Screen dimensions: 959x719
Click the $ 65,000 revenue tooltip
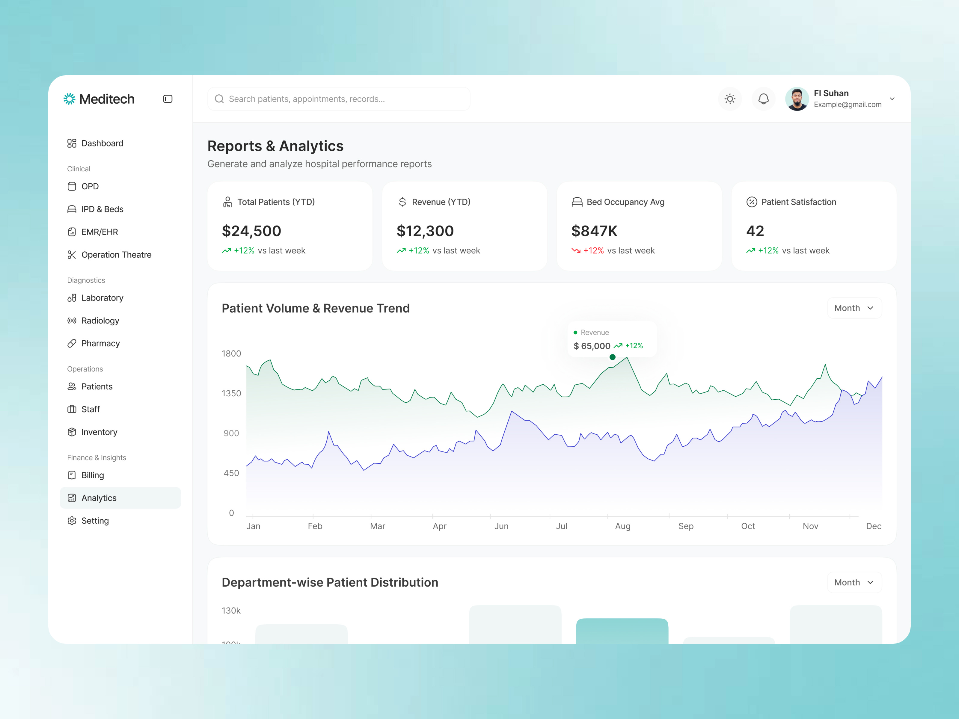(x=612, y=339)
